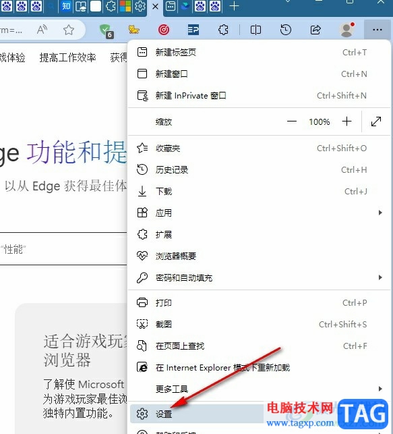Click the Share icon in toolbar

315,30
